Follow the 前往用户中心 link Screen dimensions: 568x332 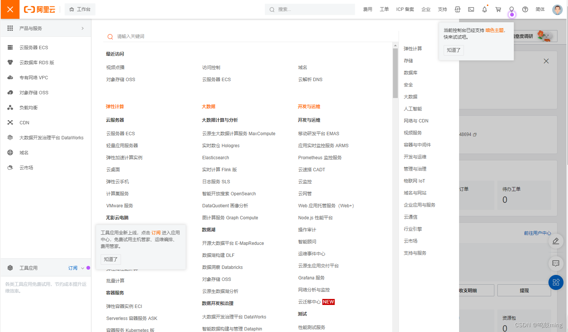(538, 233)
